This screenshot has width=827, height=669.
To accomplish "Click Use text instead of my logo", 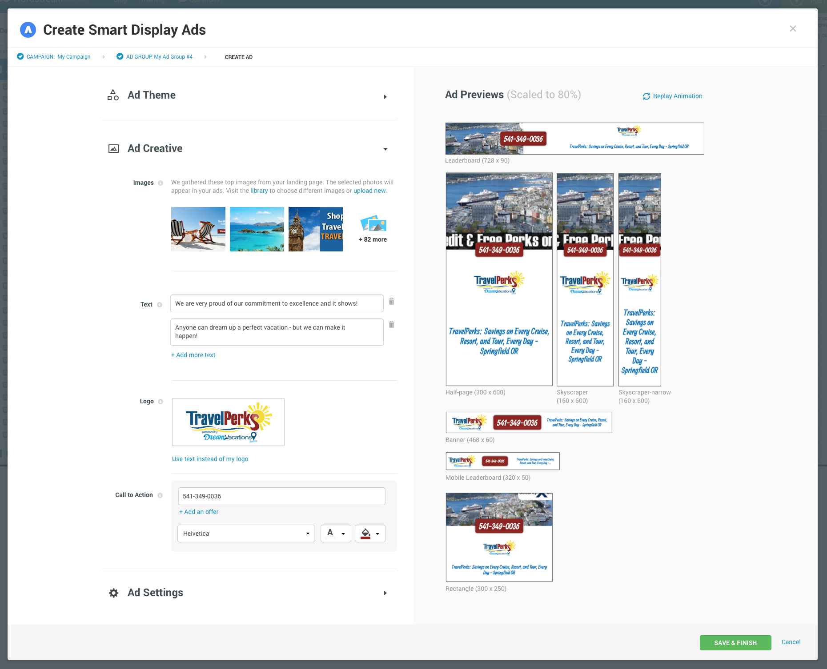I will click(210, 459).
